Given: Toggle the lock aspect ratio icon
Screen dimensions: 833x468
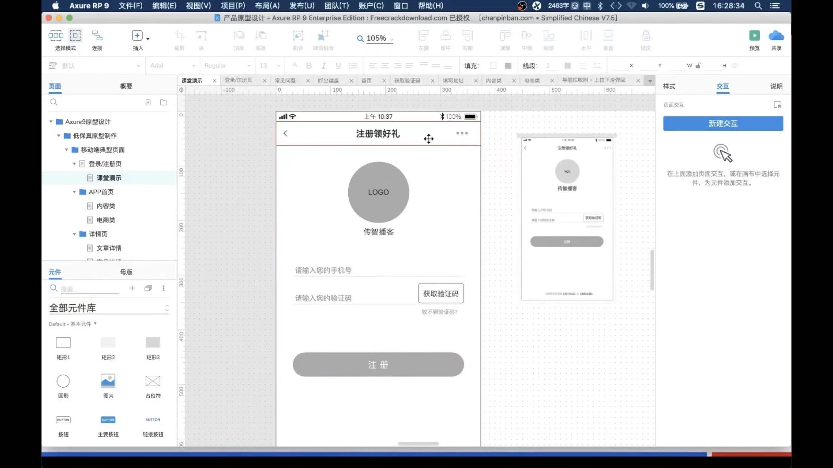Looking at the screenshot, I should [698, 66].
